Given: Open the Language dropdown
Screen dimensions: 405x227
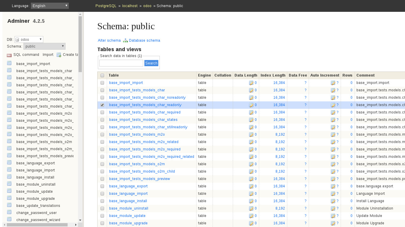Looking at the screenshot, I should [50, 6].
